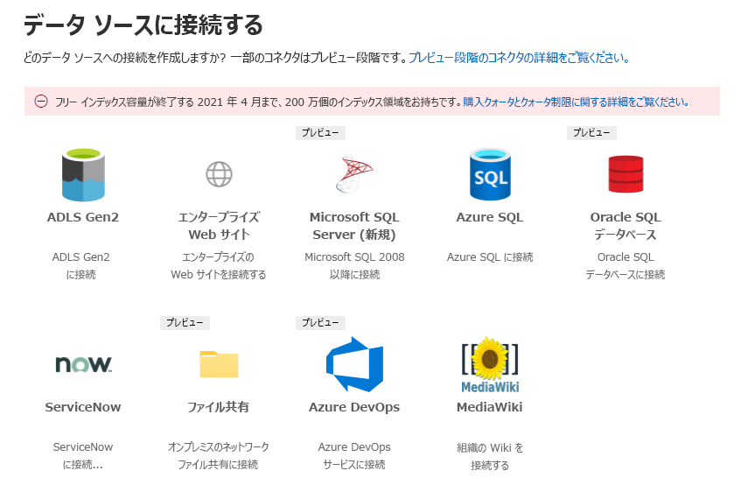This screenshot has height=492, width=741.
Task: Pick the red Oracle SQL database icon
Action: point(626,174)
